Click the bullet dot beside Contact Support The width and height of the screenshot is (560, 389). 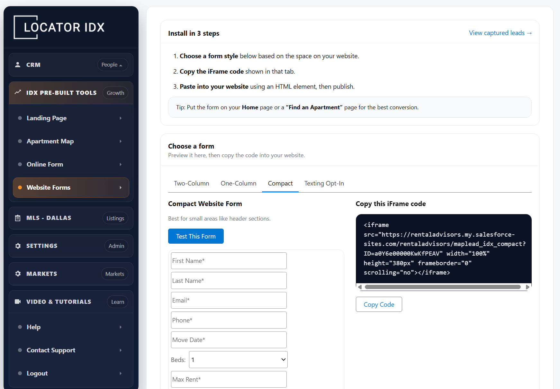[20, 350]
